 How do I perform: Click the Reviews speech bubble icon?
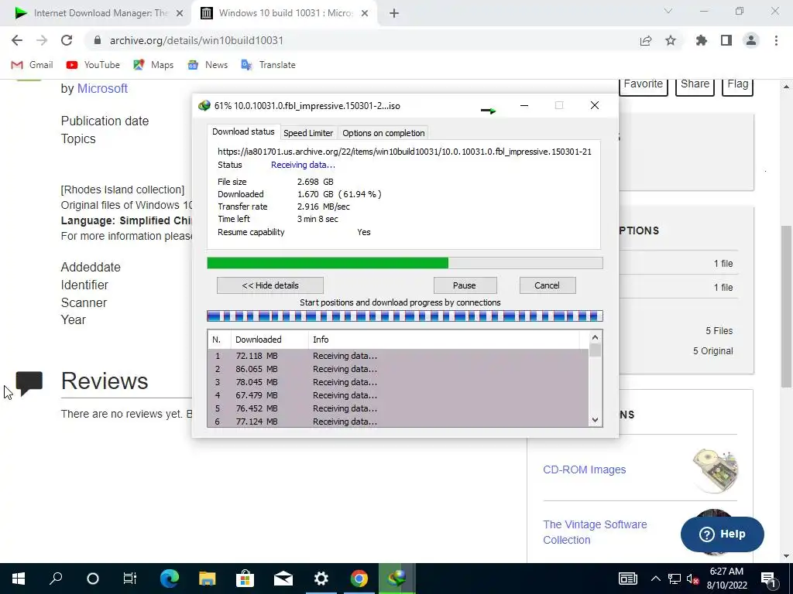[29, 383]
